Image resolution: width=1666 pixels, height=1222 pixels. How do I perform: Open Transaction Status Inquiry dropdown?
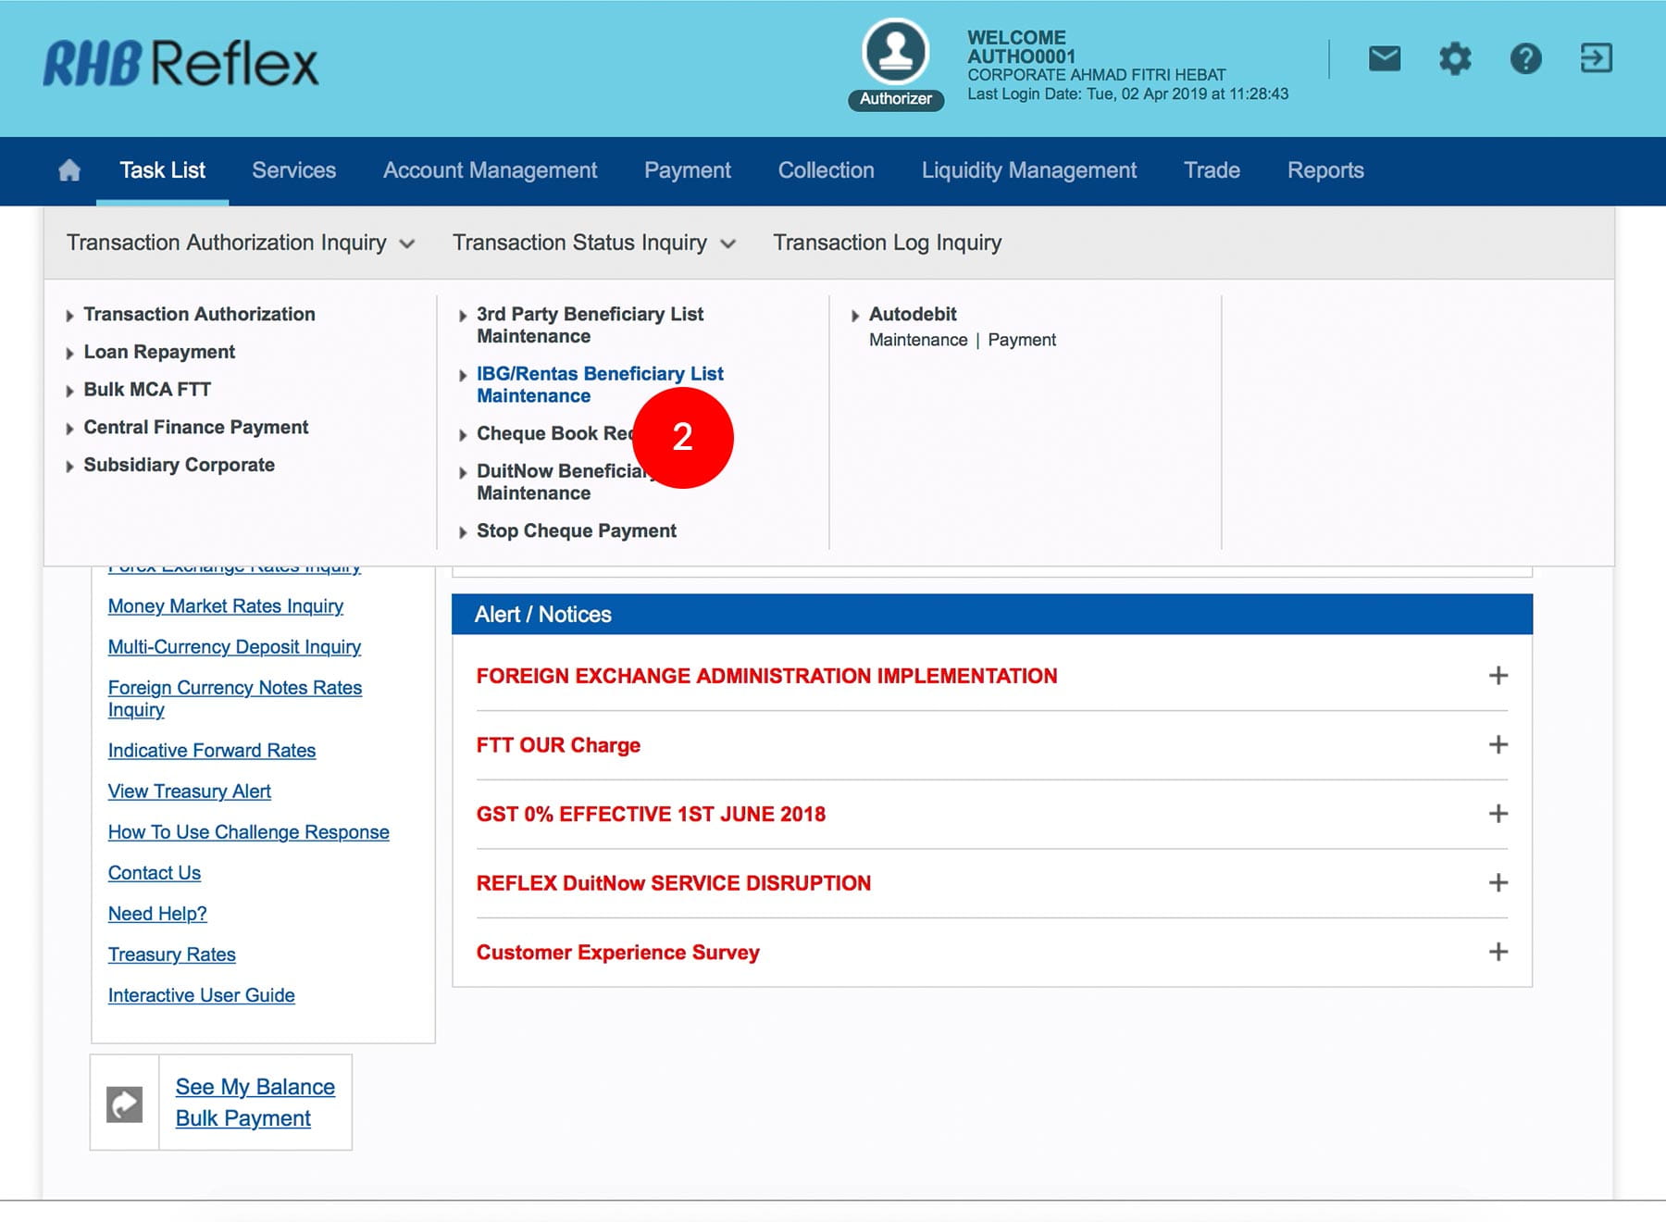click(593, 243)
